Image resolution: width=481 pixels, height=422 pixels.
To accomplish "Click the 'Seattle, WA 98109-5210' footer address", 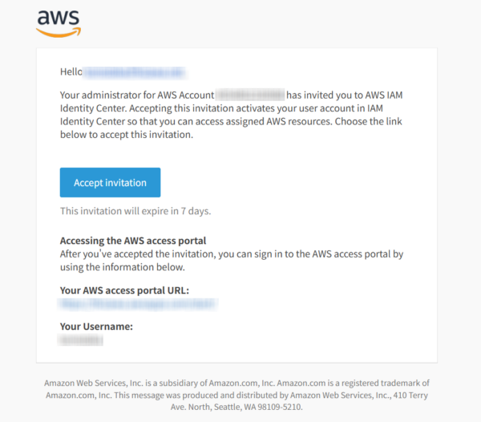I will click(258, 407).
